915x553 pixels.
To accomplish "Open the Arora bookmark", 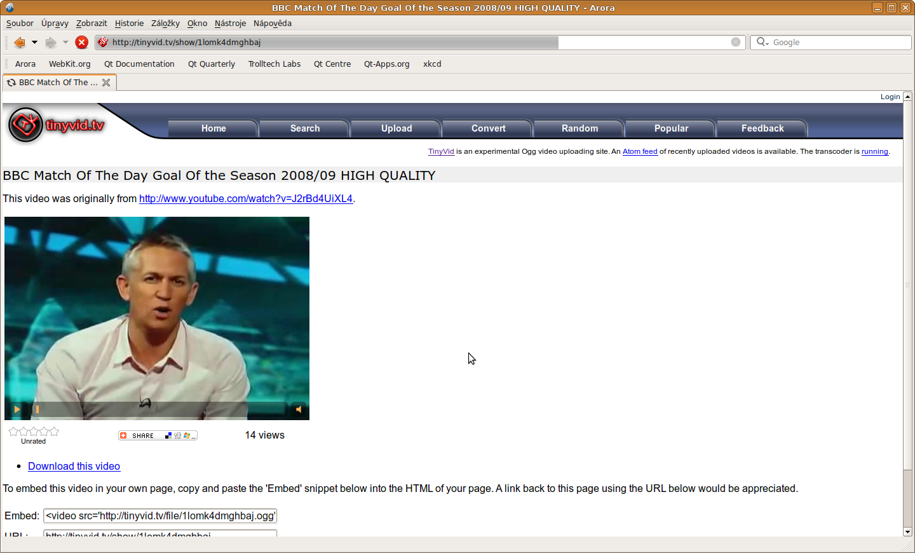I will click(x=25, y=64).
